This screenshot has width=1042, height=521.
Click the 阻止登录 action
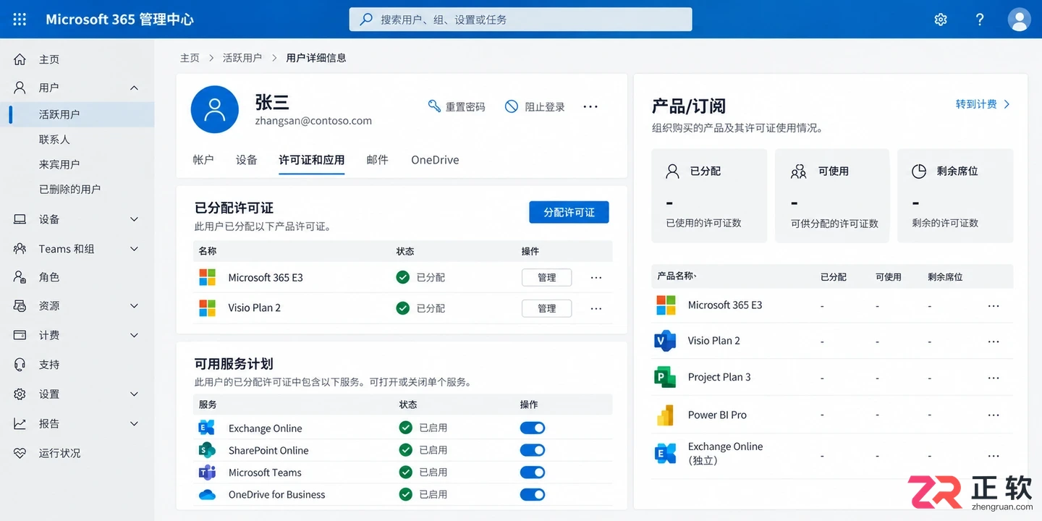[535, 106]
